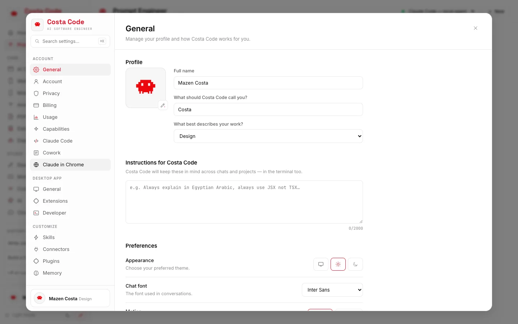The image size is (518, 324).
Task: Select dark appearance theme
Action: click(x=355, y=264)
